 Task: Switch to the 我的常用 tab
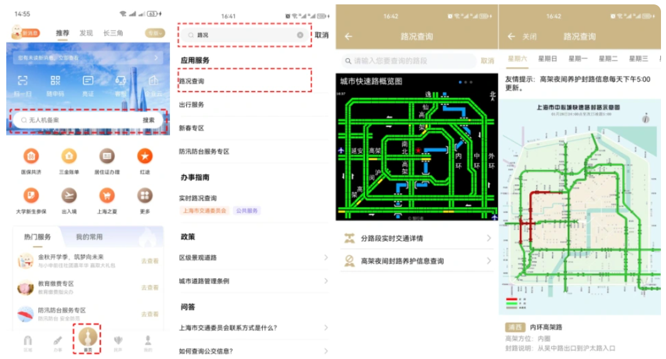(89, 237)
